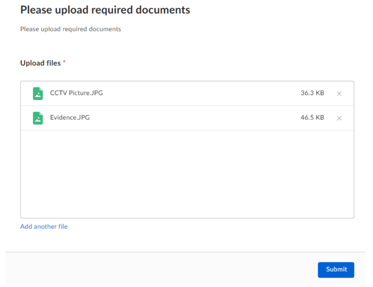Click the divider line between the two files
This screenshot has width=373, height=287.
(x=187, y=106)
